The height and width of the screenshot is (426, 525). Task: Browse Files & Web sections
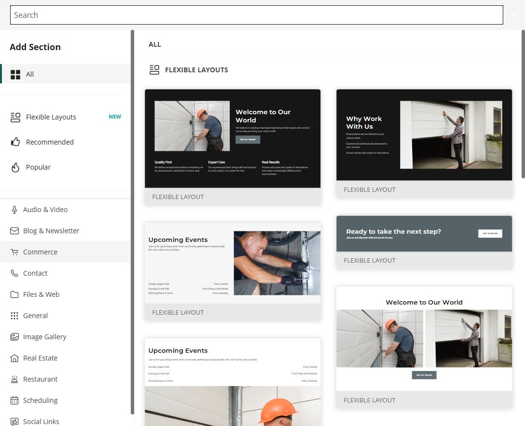(x=65, y=294)
